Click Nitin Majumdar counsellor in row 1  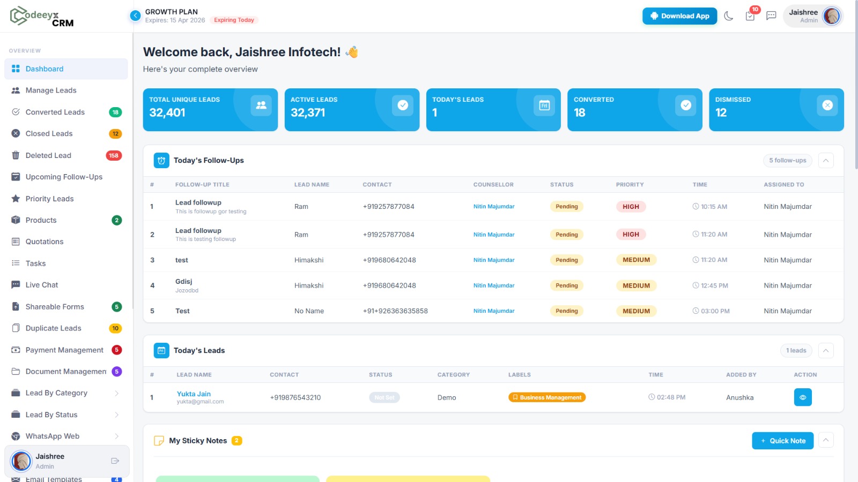(494, 207)
